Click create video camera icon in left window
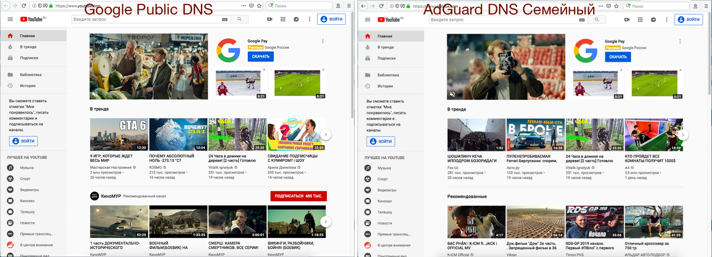The image size is (712, 257). pos(270,19)
